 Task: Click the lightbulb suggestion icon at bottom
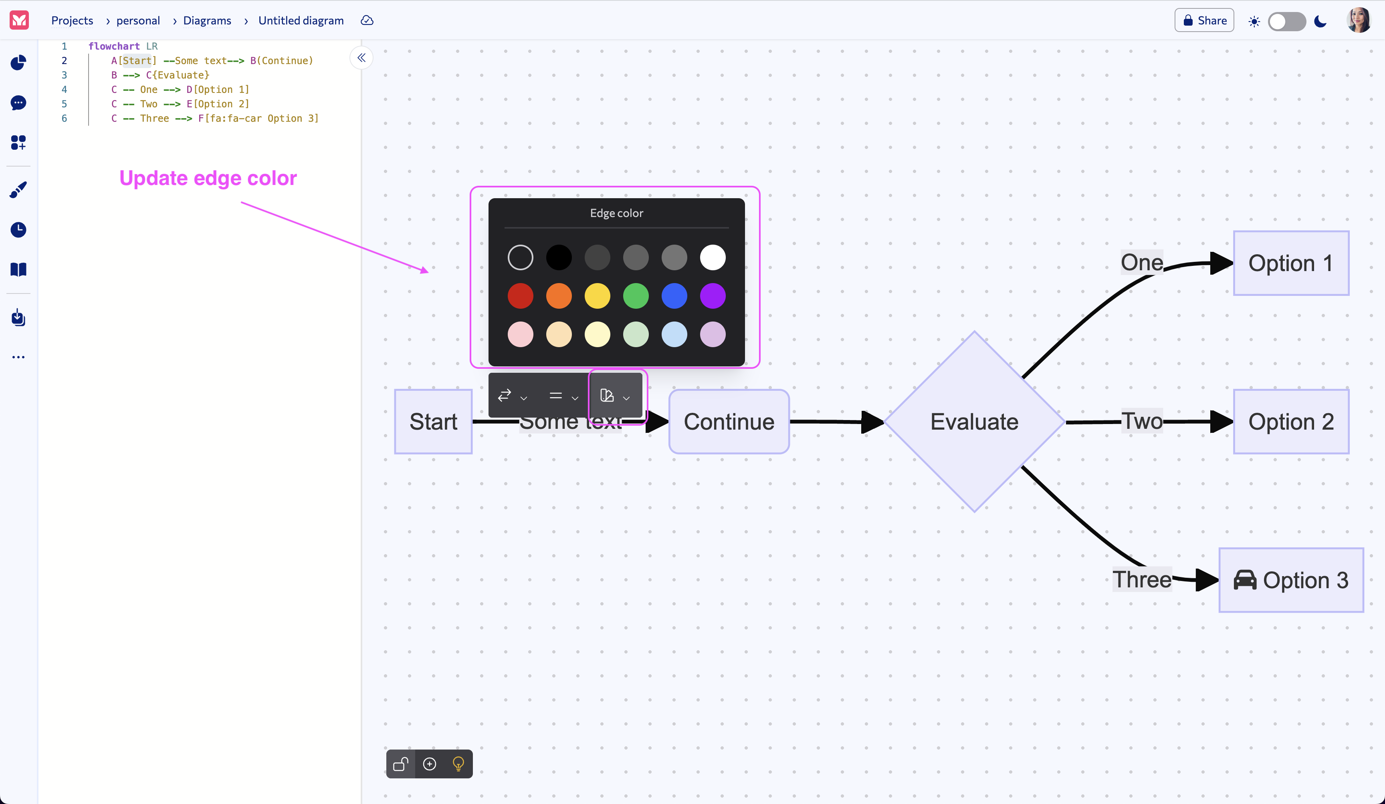tap(458, 764)
